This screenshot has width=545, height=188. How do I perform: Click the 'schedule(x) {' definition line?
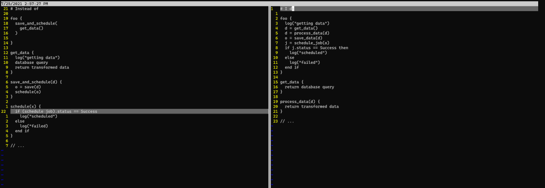click(x=25, y=106)
